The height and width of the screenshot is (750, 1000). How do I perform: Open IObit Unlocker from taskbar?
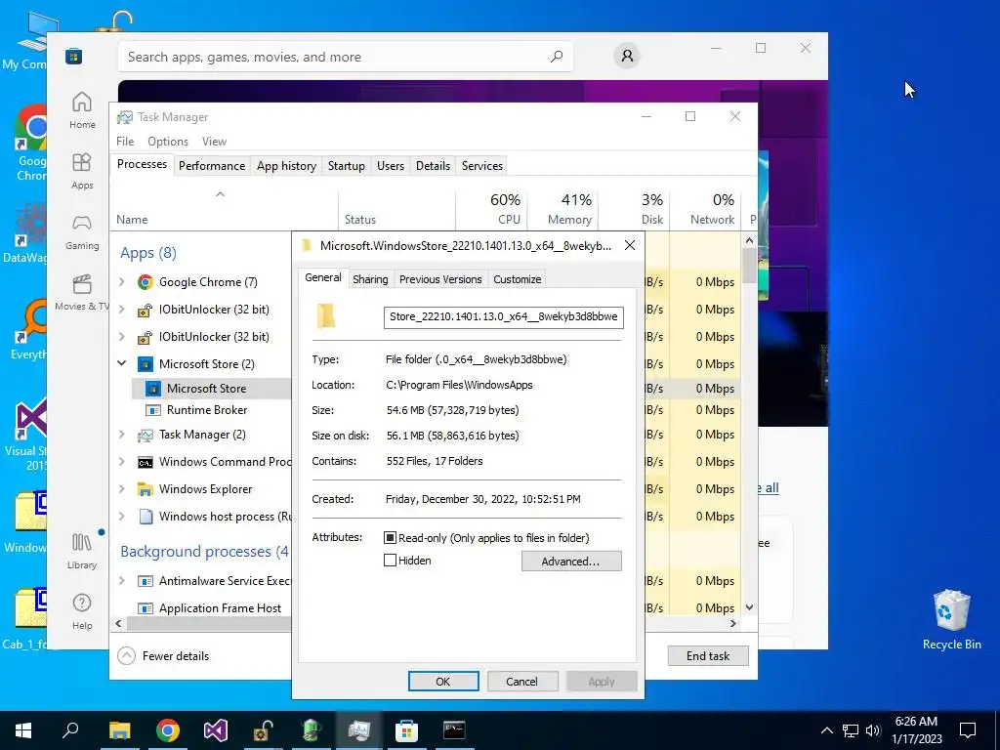[x=263, y=730]
